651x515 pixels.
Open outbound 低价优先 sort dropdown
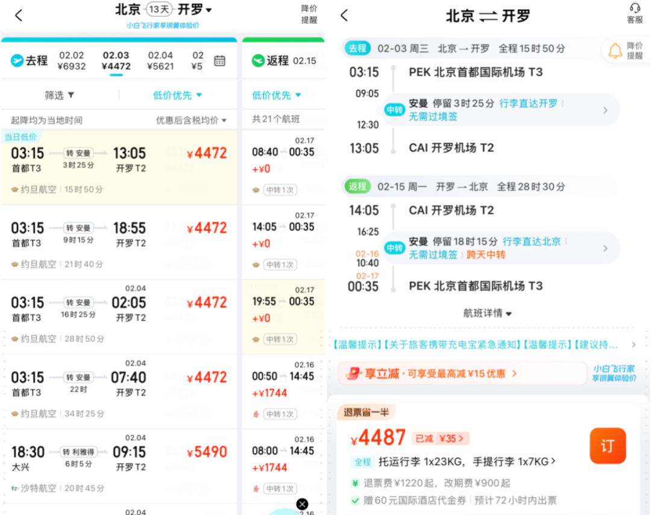(x=177, y=95)
